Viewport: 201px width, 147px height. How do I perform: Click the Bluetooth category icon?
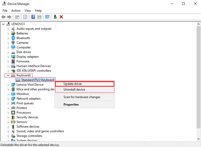pyautogui.click(x=13, y=38)
